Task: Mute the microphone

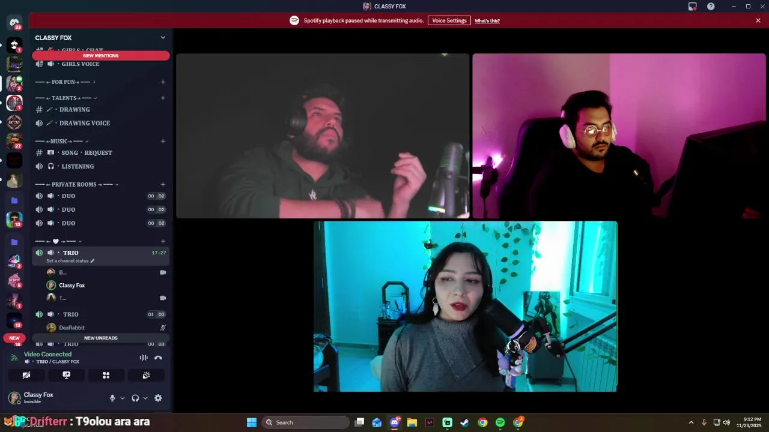Action: pyautogui.click(x=112, y=398)
